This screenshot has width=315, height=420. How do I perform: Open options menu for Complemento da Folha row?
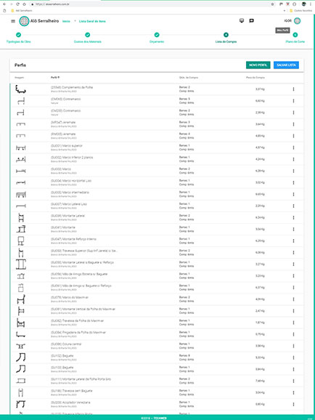(x=294, y=89)
